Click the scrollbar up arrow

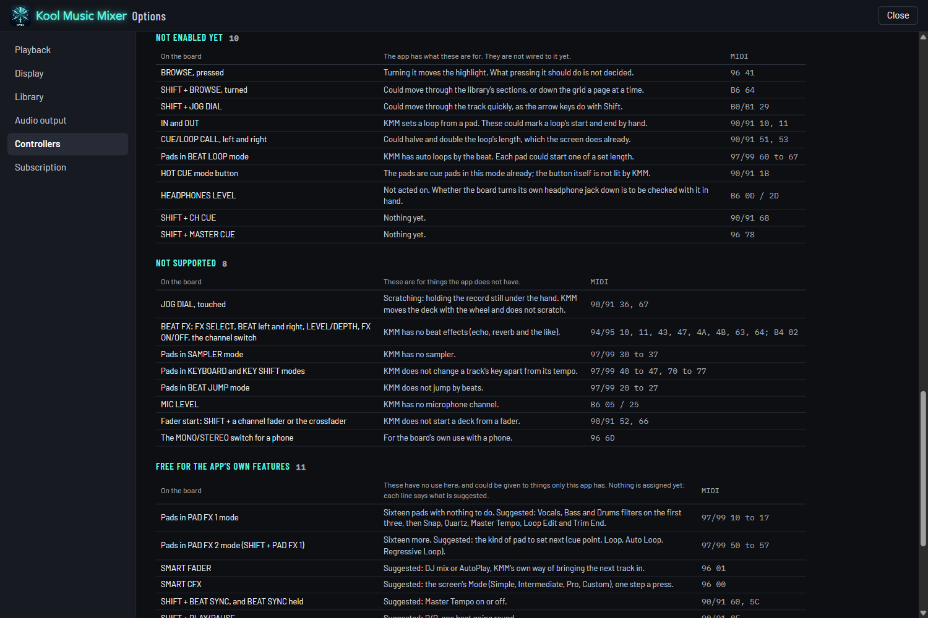tap(923, 37)
